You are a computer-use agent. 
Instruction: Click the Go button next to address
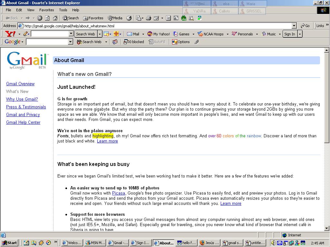pyautogui.click(x=305, y=26)
